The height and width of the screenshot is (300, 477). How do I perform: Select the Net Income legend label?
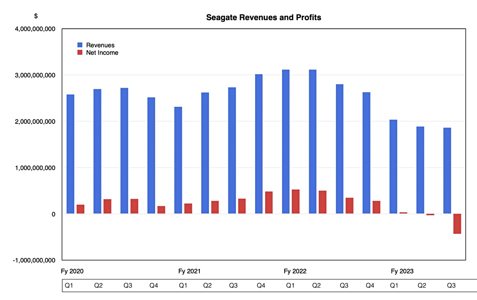102,53
